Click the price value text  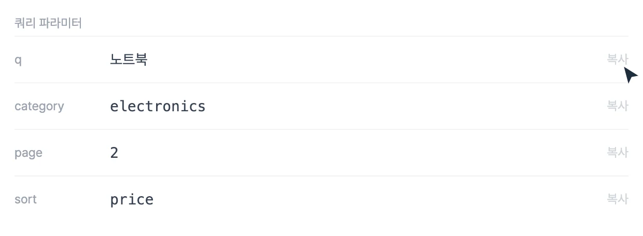coord(132,200)
